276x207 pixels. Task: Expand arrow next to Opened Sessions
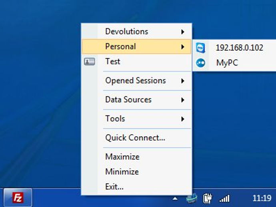[183, 81]
